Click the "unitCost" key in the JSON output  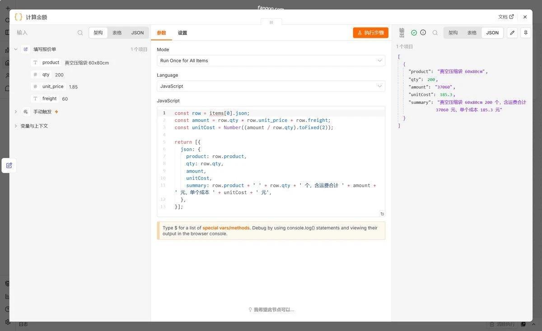coord(421,95)
